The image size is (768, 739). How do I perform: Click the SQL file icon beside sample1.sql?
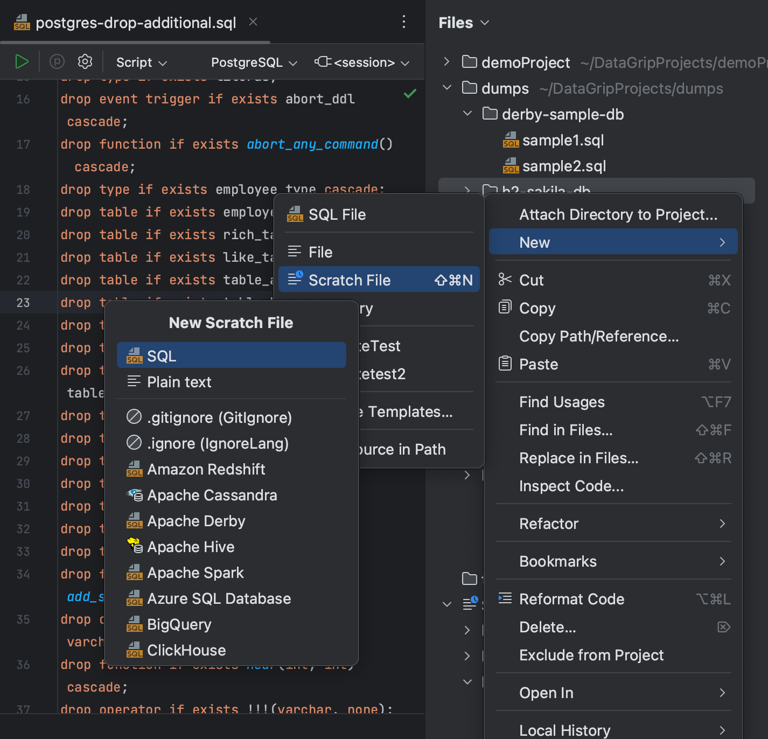pyautogui.click(x=510, y=140)
